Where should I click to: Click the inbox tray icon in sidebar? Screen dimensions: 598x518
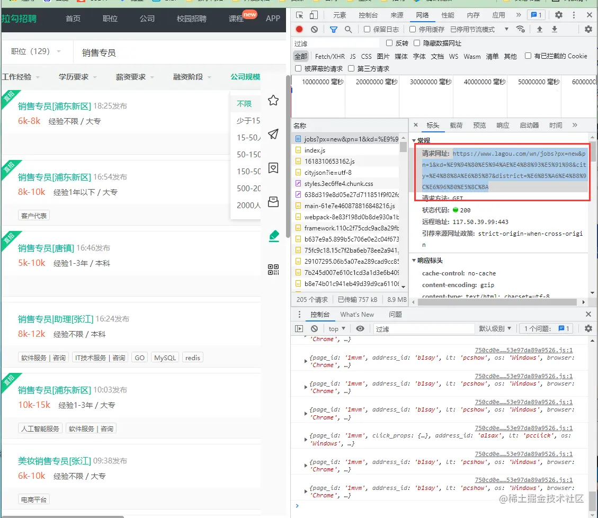coord(273,202)
